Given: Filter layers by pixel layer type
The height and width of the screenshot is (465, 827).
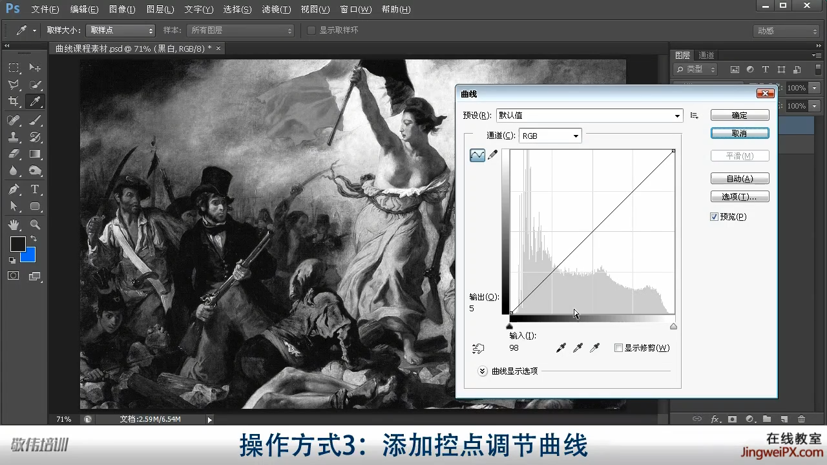Looking at the screenshot, I should pos(735,70).
